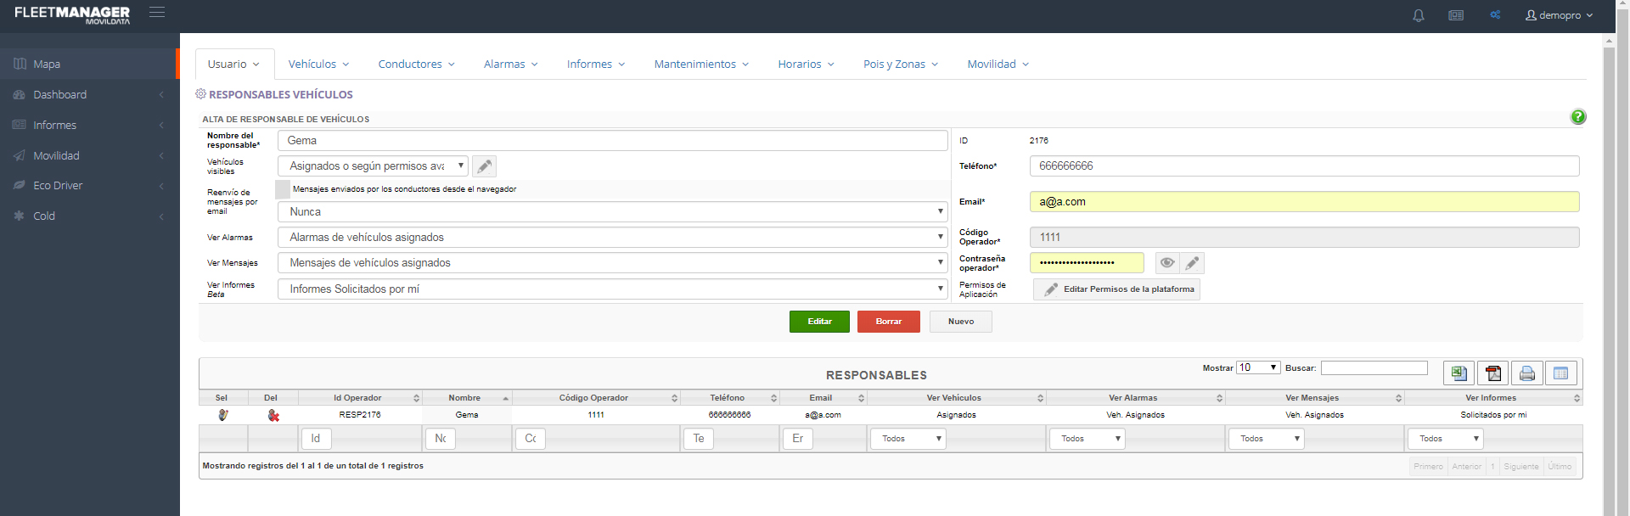Open the Mostrar entries count dropdown

pyautogui.click(x=1257, y=367)
